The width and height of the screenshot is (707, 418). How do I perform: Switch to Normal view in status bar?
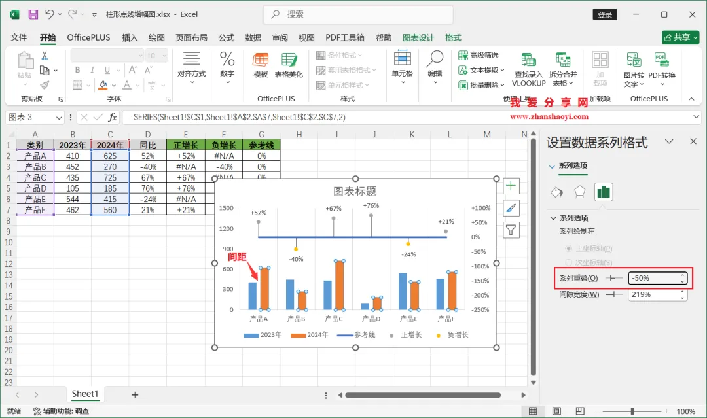[x=533, y=411]
